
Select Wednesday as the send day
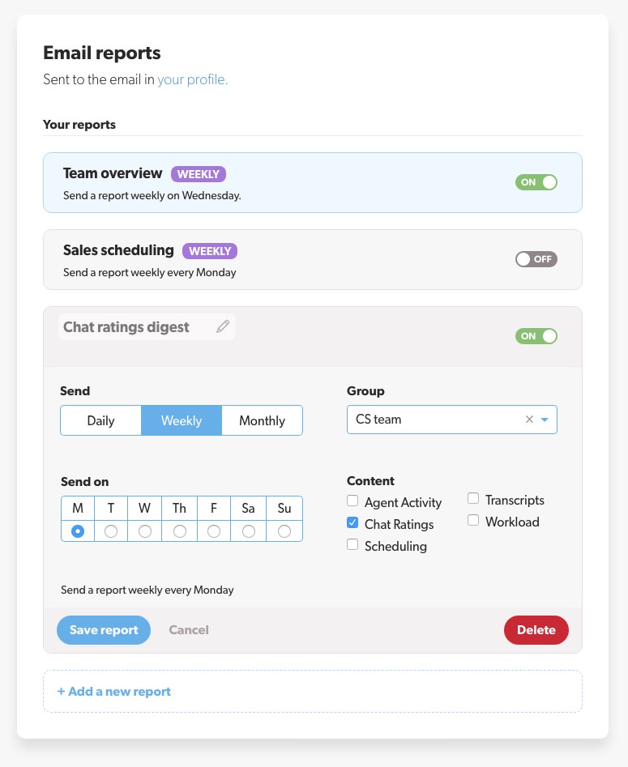pos(144,531)
